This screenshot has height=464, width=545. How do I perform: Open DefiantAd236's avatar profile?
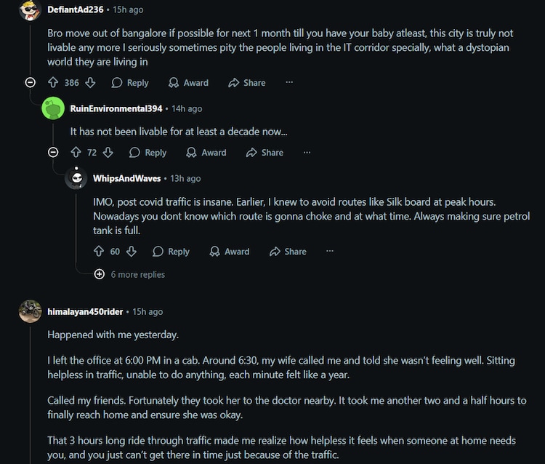(30, 10)
